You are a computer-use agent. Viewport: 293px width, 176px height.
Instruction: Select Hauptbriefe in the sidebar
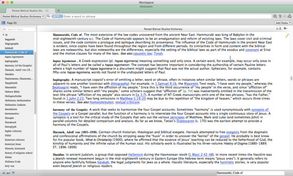pyautogui.click(x=11, y=83)
